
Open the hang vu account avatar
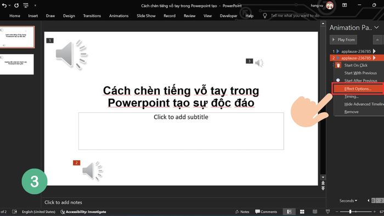coord(330,5)
